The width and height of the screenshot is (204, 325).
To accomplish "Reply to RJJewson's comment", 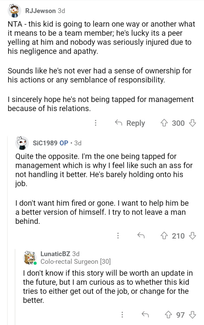I will pos(130,123).
